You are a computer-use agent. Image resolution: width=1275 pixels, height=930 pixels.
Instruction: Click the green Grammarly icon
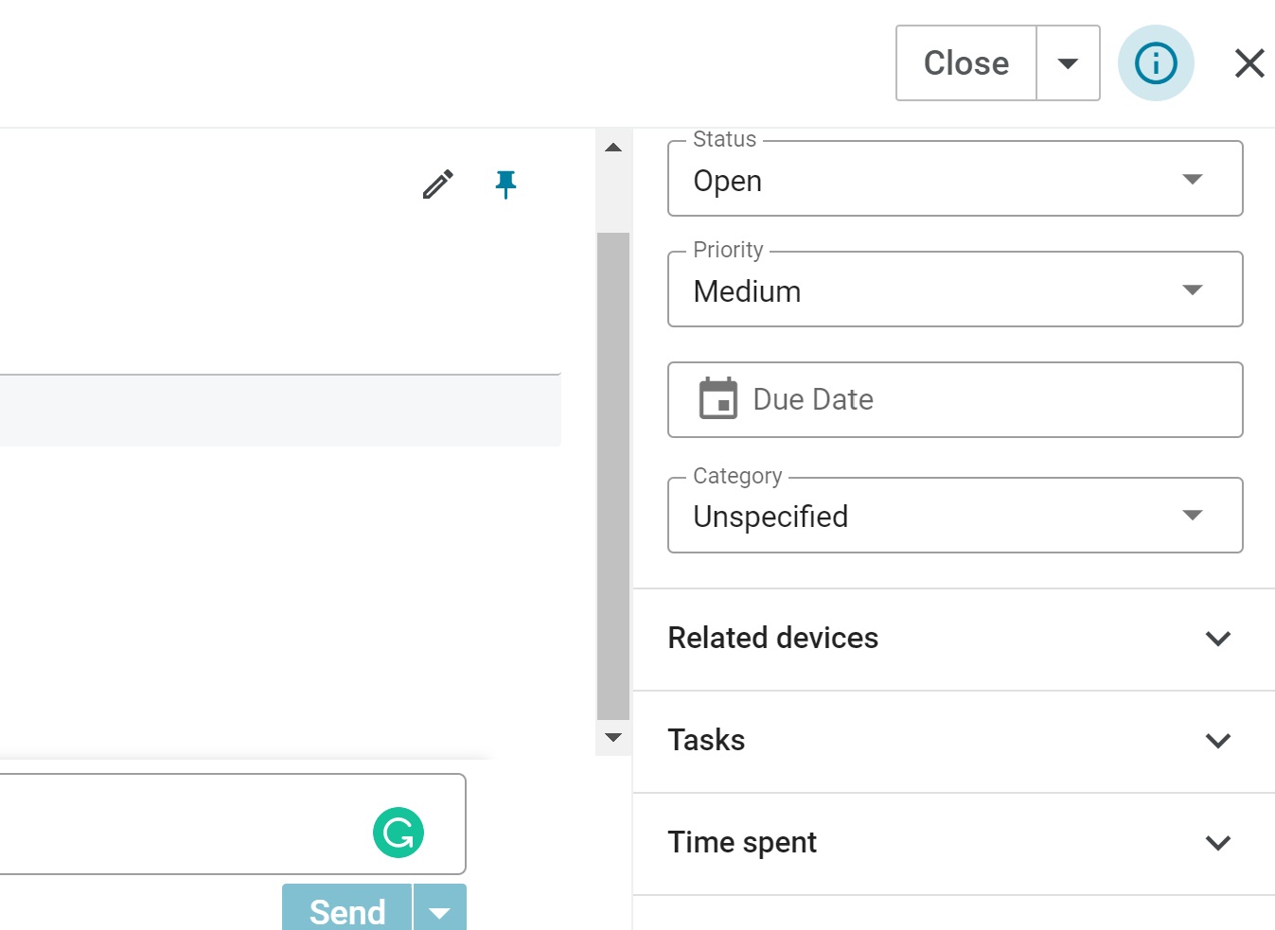tap(398, 833)
